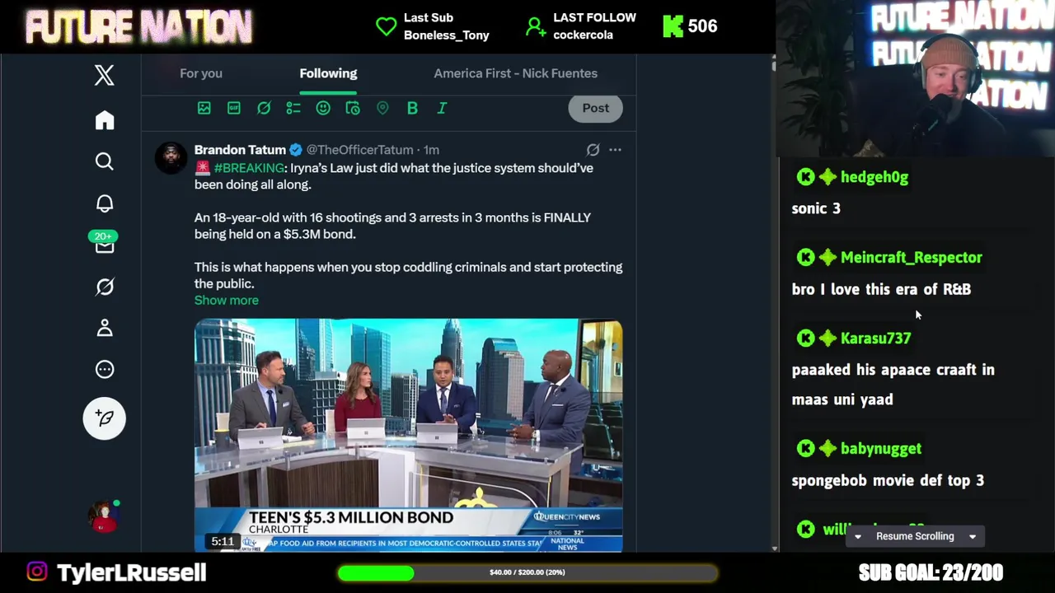The height and width of the screenshot is (593, 1055).
Task: Click babynugget username in chat
Action: (x=881, y=449)
